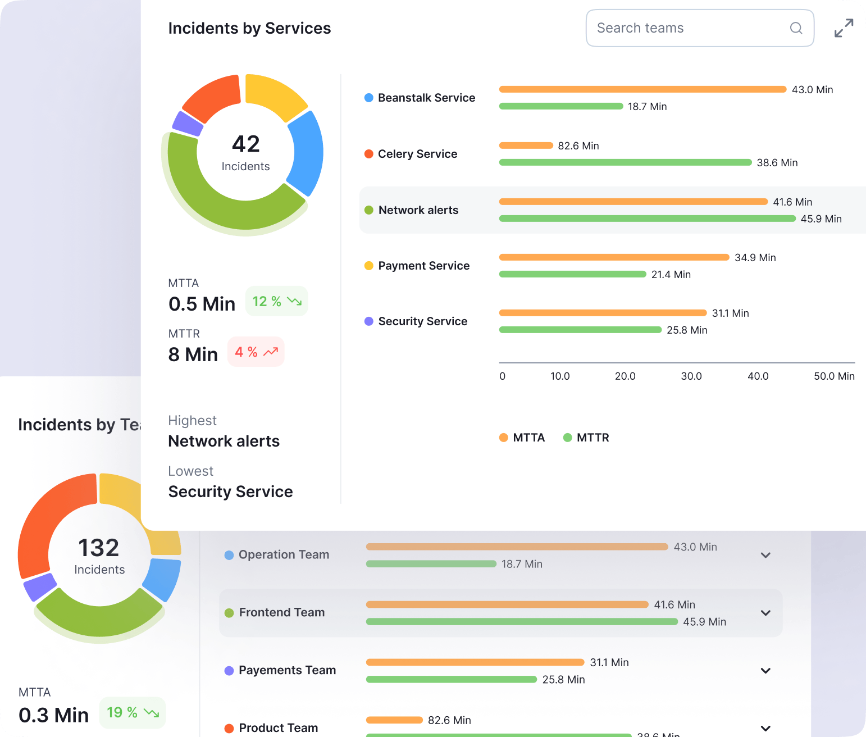Collapse the Frontend Team row

point(765,613)
